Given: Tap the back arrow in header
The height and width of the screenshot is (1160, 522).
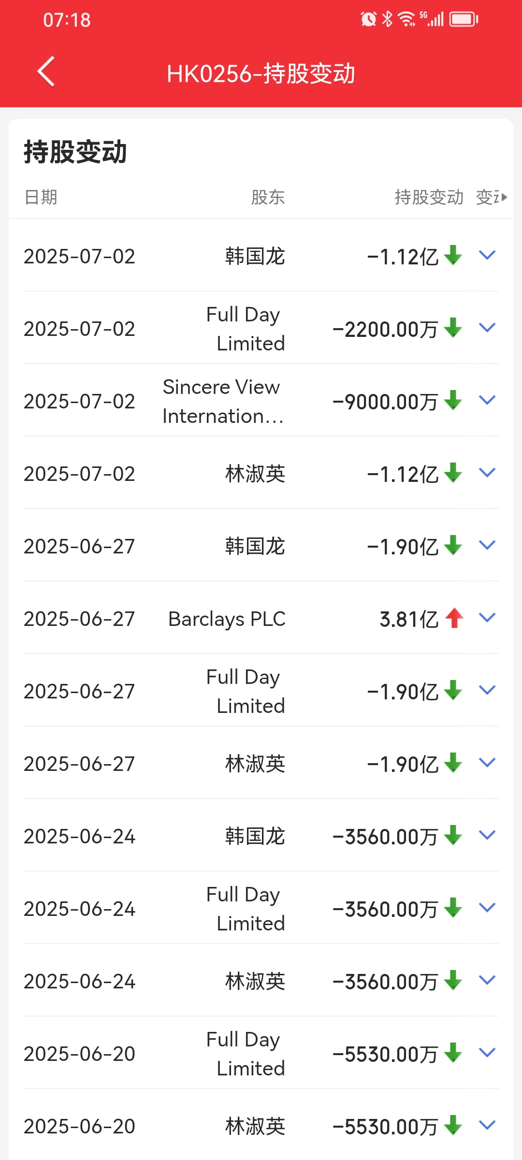Looking at the screenshot, I should (x=46, y=72).
